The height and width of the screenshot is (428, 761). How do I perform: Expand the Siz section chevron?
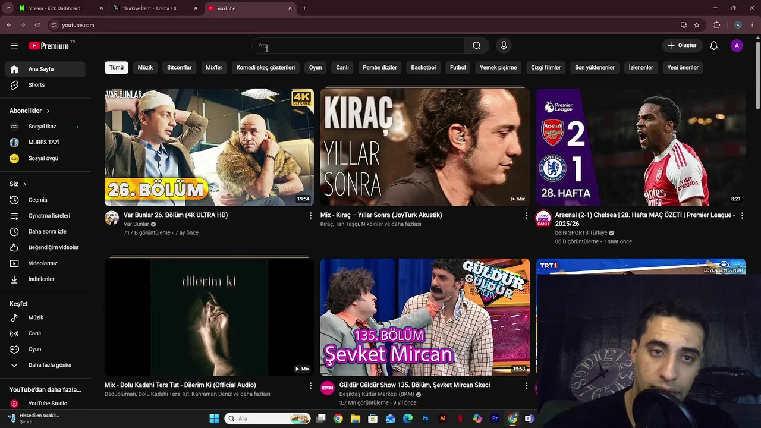pos(24,184)
